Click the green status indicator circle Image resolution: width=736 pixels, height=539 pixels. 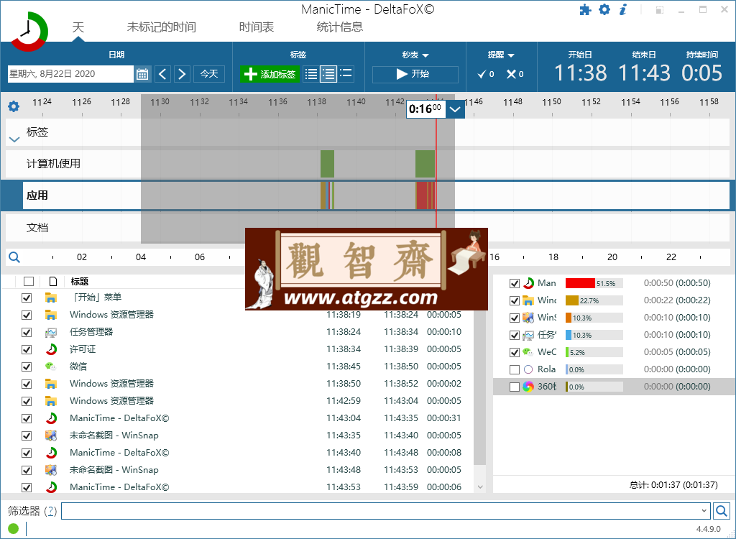click(x=13, y=529)
